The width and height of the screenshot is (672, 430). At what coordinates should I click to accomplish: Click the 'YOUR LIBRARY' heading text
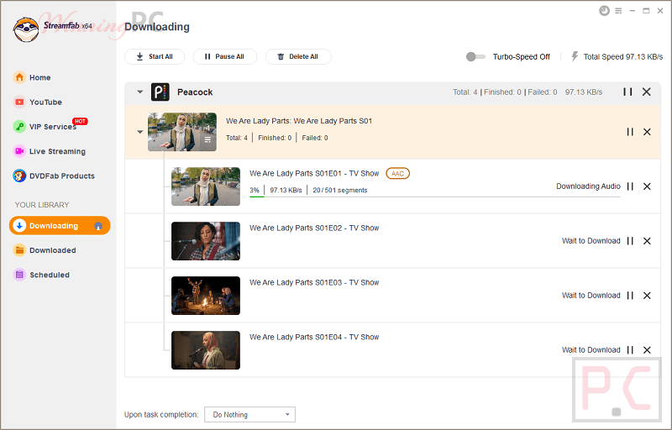click(42, 205)
